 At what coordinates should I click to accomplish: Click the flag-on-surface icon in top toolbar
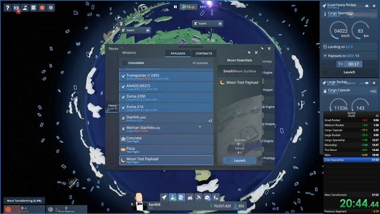point(25,8)
